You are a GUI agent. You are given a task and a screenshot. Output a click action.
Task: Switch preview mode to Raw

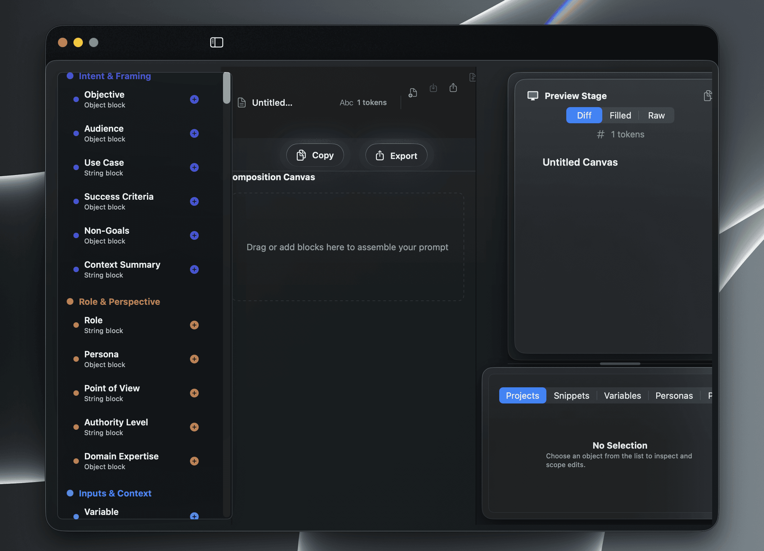point(656,116)
